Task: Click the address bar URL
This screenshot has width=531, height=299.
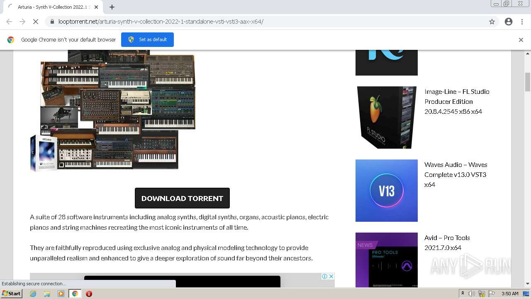Action: pos(161,22)
